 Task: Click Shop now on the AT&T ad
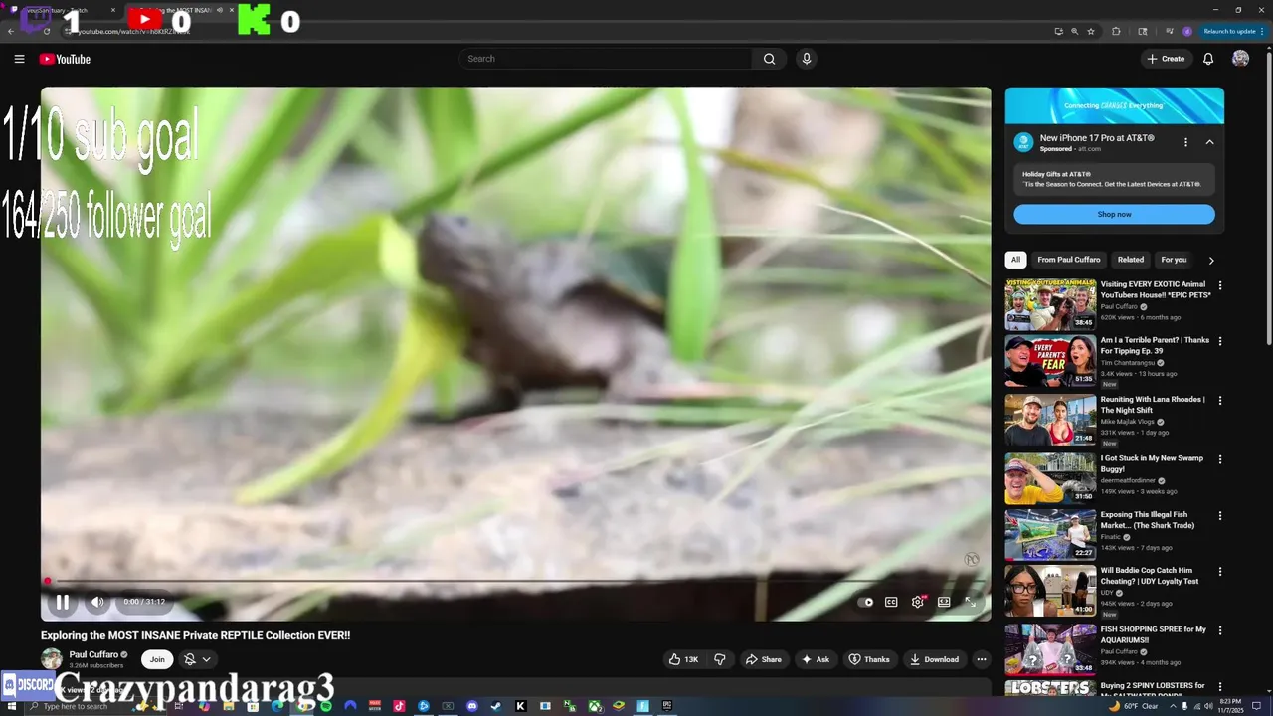pyautogui.click(x=1114, y=214)
